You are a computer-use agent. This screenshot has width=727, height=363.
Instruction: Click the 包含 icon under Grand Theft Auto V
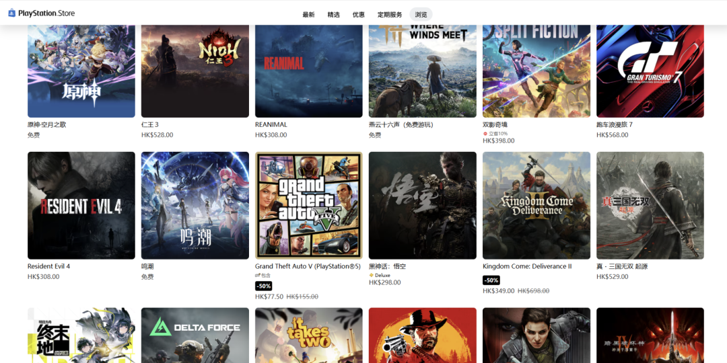(258, 275)
